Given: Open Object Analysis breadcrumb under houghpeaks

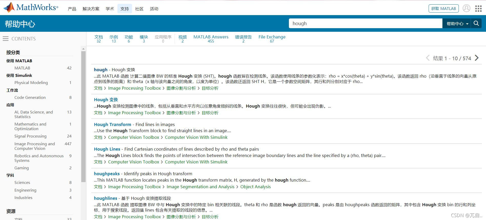Looking at the screenshot, I should coord(255,187).
